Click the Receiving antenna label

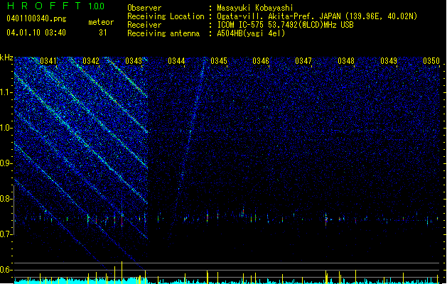point(163,33)
